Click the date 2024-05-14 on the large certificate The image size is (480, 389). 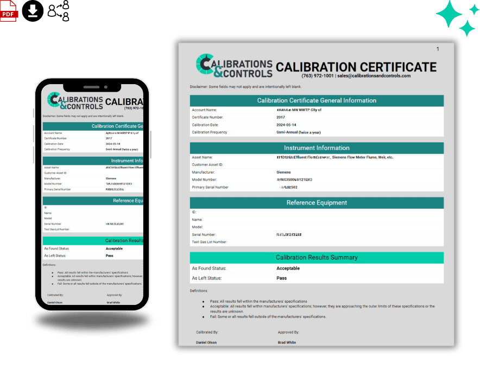286,125
